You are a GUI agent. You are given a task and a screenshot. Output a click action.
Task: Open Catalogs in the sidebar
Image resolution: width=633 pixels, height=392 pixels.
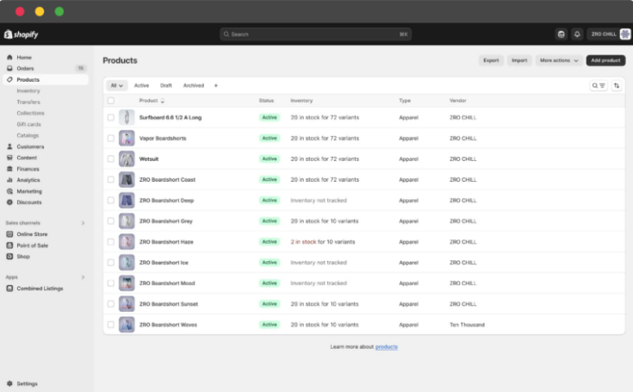point(28,135)
